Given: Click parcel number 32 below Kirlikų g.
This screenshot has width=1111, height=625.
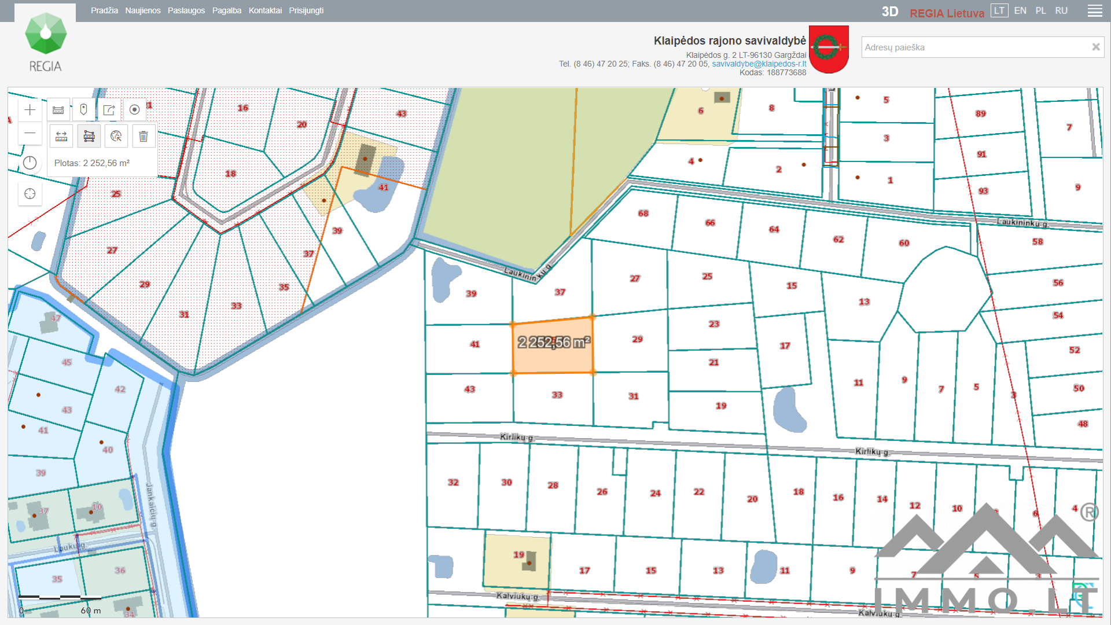Looking at the screenshot, I should click(x=453, y=483).
